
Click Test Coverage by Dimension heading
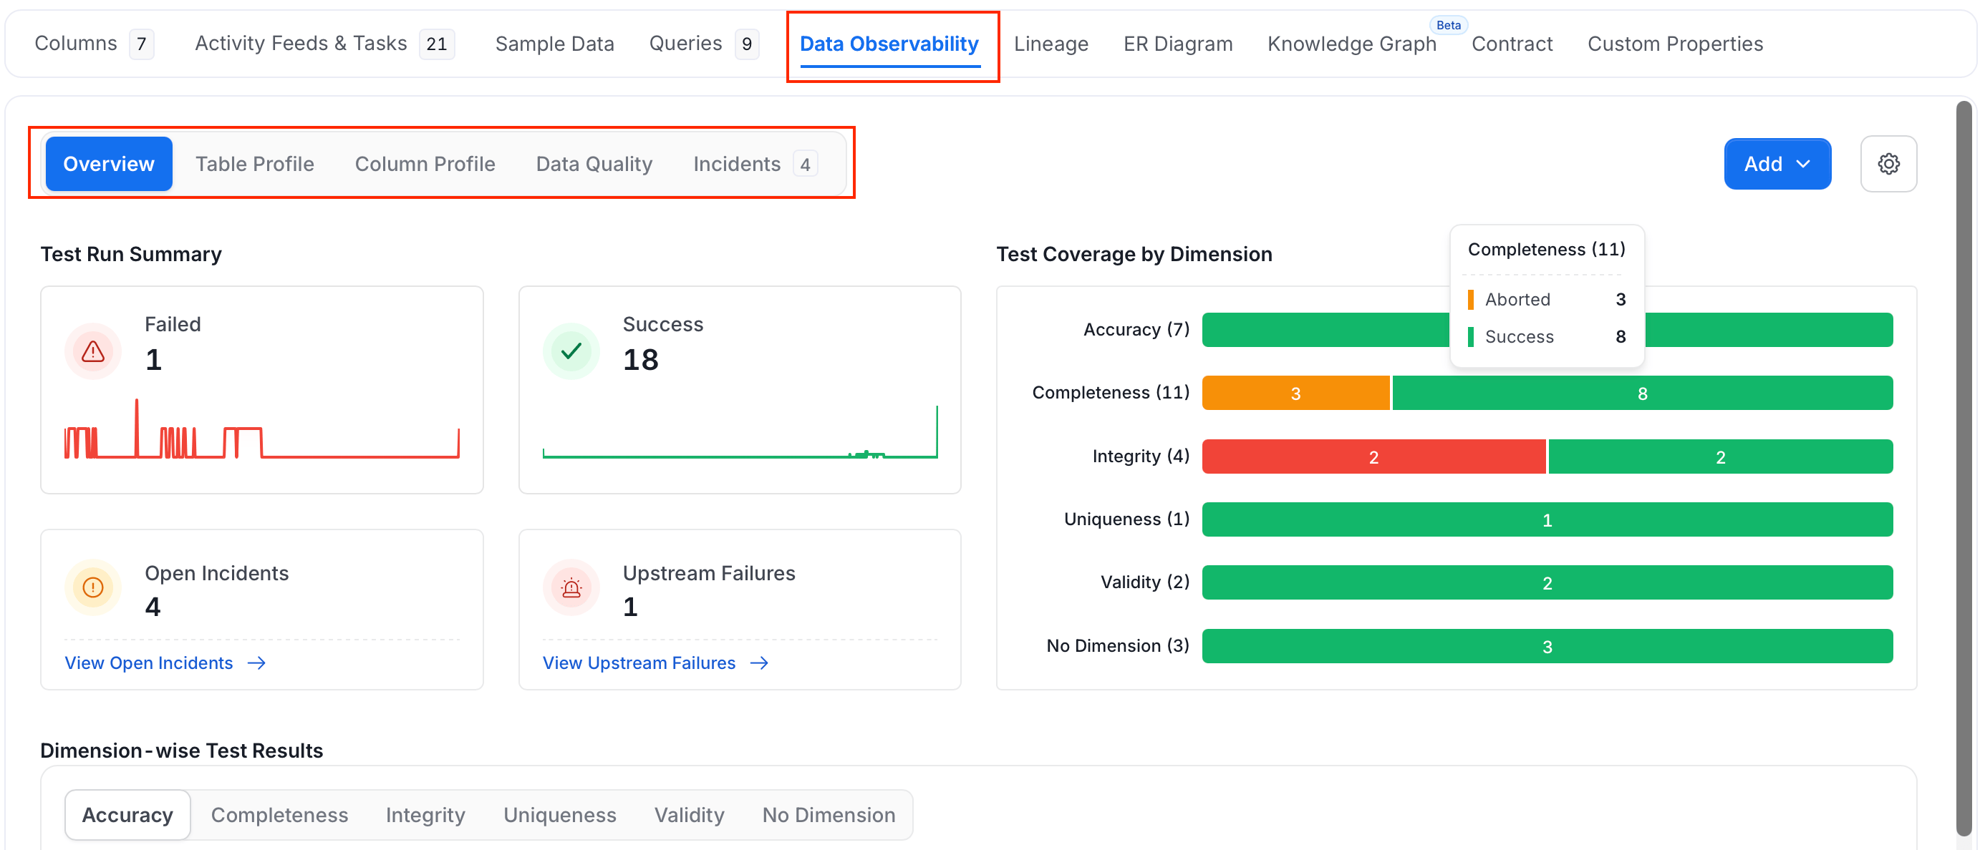pos(1134,254)
